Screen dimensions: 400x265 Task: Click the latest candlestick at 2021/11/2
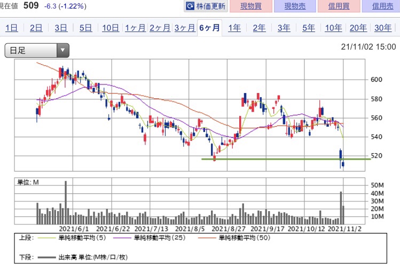(343, 164)
